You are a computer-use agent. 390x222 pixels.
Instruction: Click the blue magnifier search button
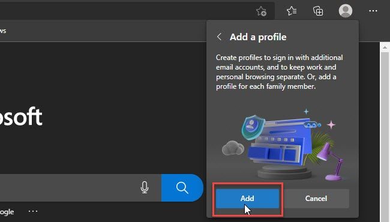(x=182, y=187)
